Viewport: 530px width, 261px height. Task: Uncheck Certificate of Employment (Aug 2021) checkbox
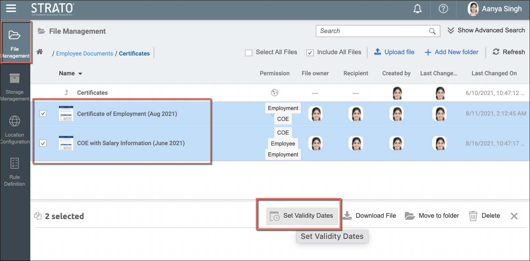click(x=43, y=114)
